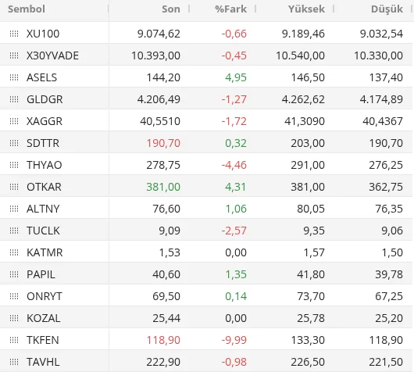Image resolution: width=414 pixels, height=372 pixels.
Task: Click OTKAR low value 362,75
Action: point(386,187)
